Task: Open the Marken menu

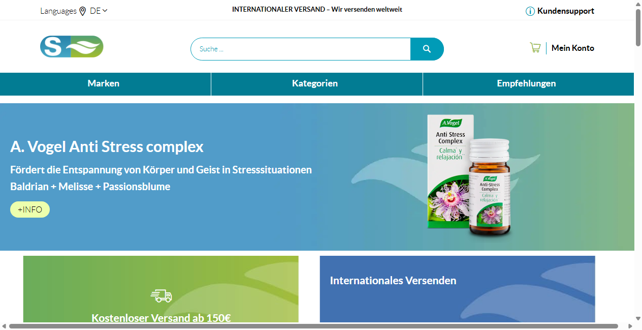Action: [104, 83]
